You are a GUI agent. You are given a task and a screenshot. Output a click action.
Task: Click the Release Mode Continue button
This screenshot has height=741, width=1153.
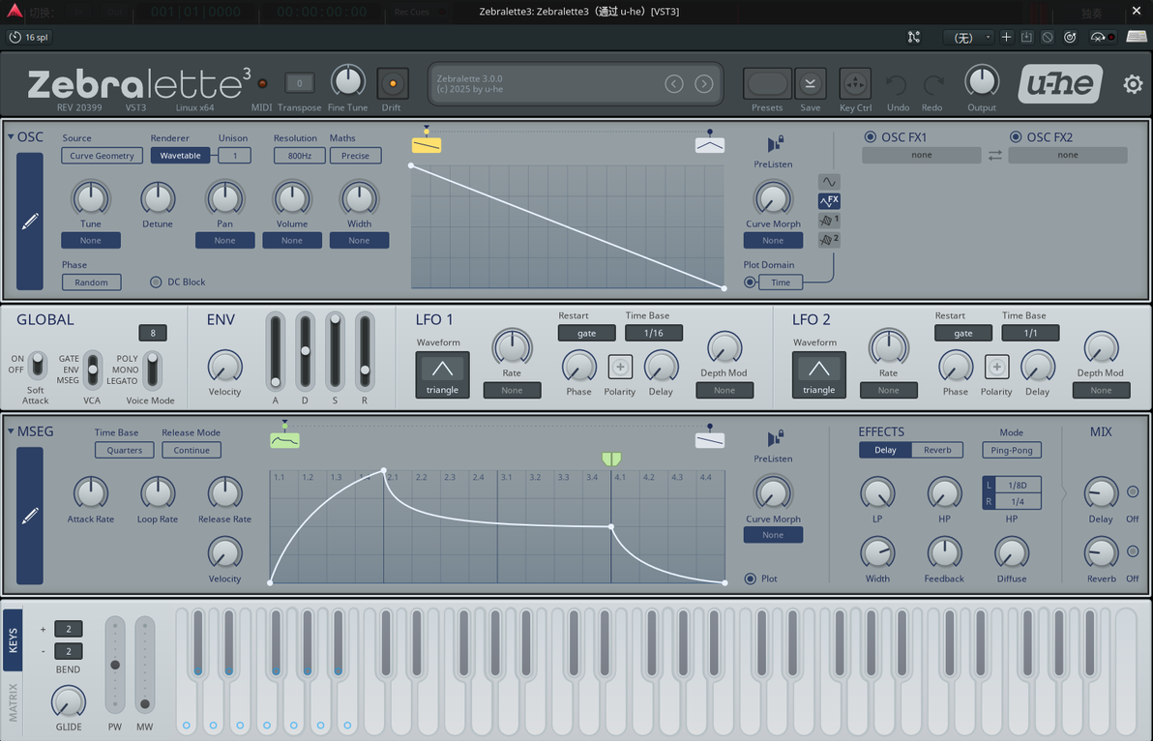(x=192, y=450)
